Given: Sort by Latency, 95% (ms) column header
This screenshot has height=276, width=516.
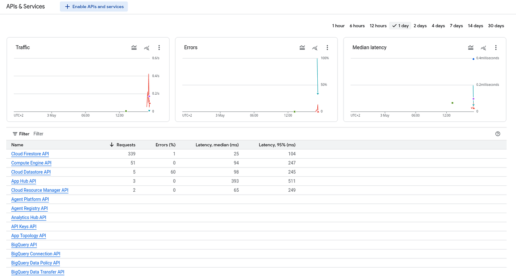Looking at the screenshot, I should tap(277, 145).
